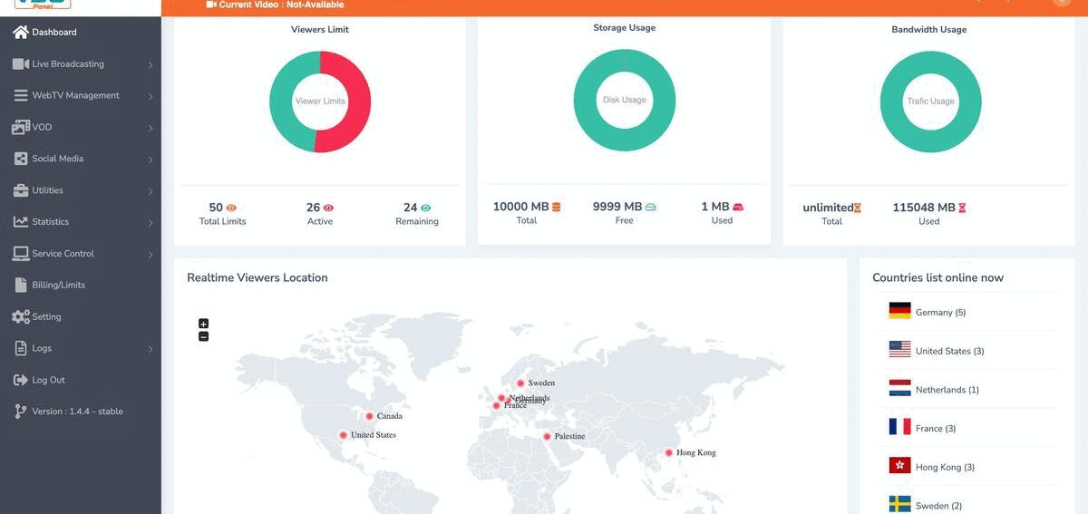Screen dimensions: 1088x514
Task: Click the Used storage drive icon
Action: (x=738, y=207)
